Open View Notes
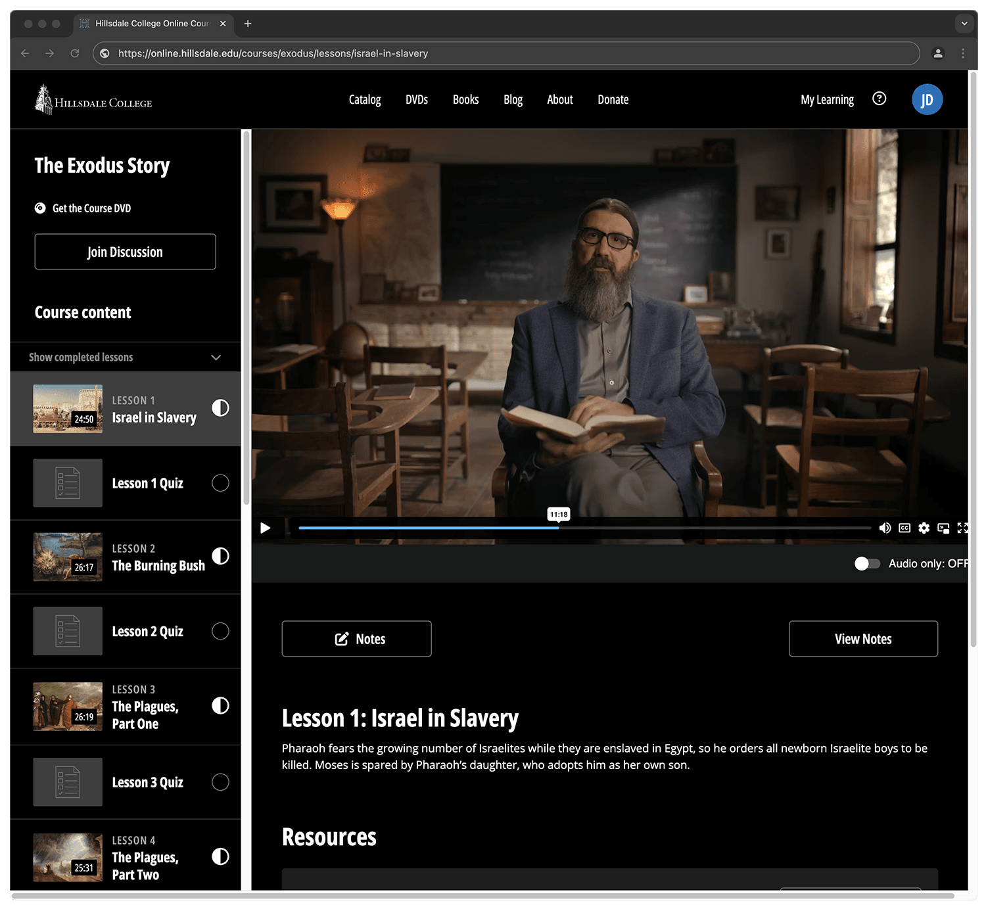 [x=863, y=638]
